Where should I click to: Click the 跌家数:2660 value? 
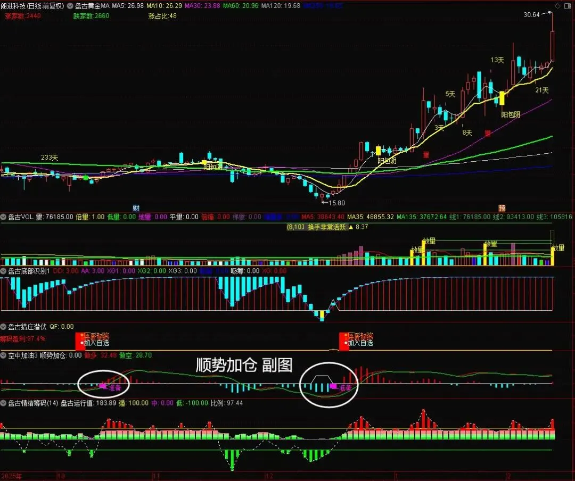(x=92, y=16)
